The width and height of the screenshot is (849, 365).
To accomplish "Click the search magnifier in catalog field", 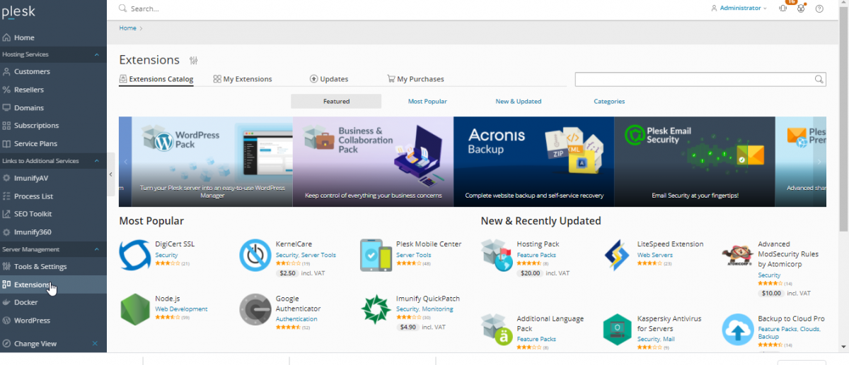I will [x=819, y=79].
